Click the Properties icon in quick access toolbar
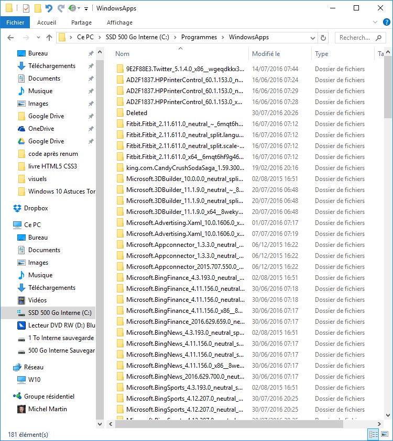393x441 pixels. pos(26,8)
